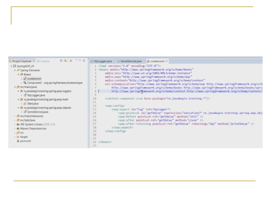Click the target folder icon
This screenshot has width=269, height=201.
[18, 137]
